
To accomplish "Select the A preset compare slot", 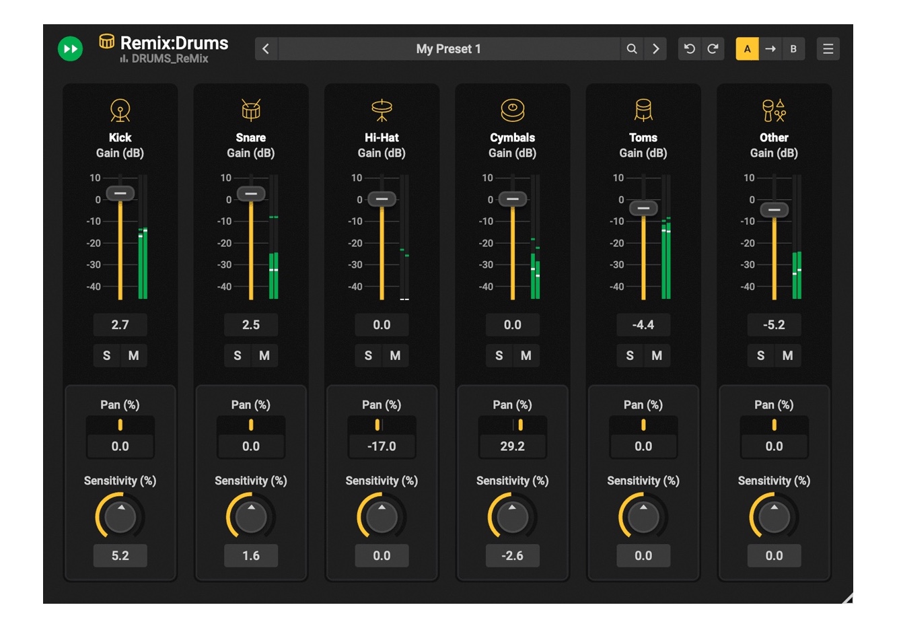I will coord(748,48).
